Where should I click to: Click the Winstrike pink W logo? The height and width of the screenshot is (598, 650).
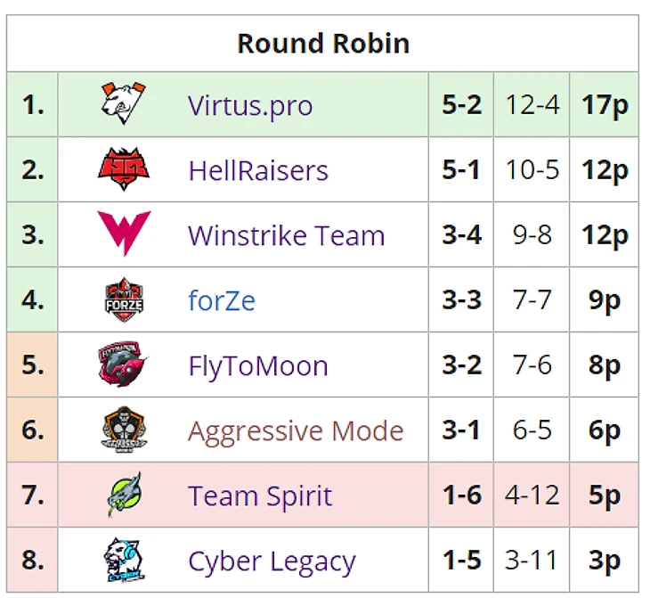(124, 234)
